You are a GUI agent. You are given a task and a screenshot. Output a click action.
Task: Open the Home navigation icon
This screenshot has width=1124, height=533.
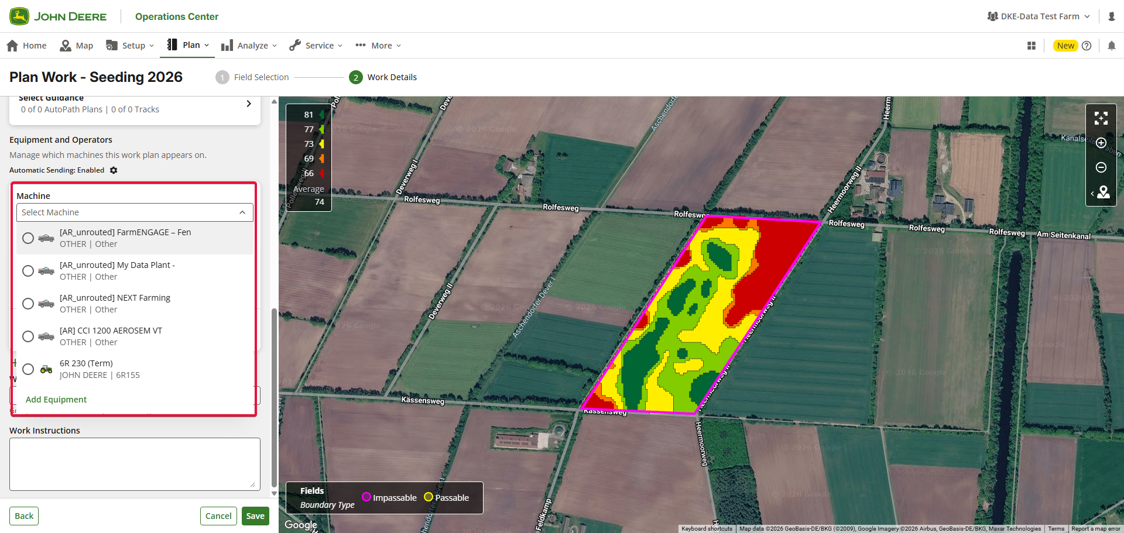[12, 46]
